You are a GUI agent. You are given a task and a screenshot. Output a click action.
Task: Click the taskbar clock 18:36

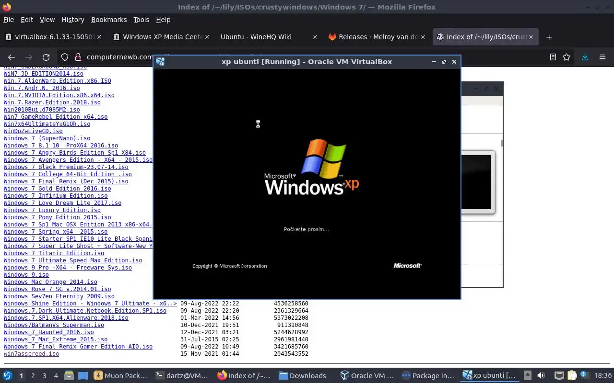603,376
